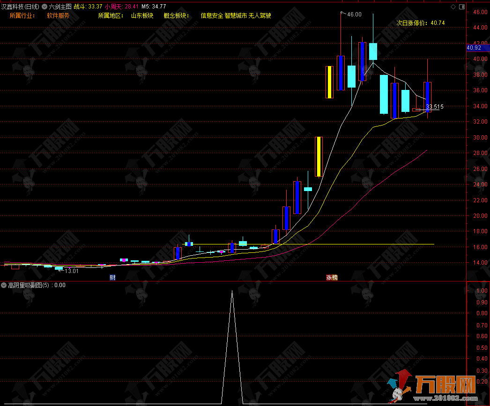The image size is (490, 406).
Task: Click the 0.50 value on sub-chart axis
Action: point(482,348)
